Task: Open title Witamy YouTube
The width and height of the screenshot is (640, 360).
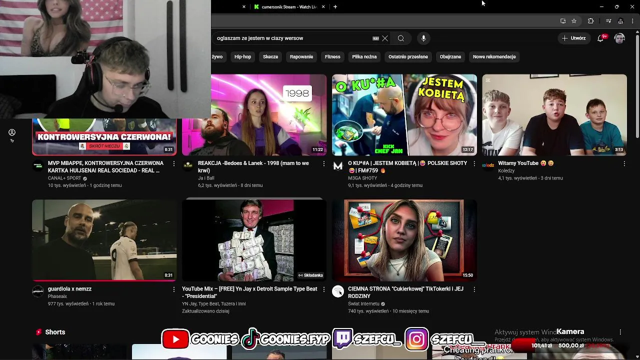Action: (x=526, y=163)
